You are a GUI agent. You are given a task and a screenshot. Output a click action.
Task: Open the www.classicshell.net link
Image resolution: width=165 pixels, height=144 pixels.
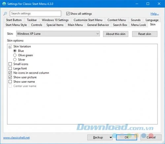(x=16, y=137)
